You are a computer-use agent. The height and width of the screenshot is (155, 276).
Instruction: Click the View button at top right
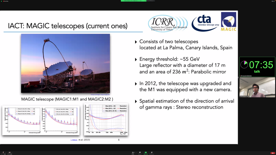click(x=274, y=1)
